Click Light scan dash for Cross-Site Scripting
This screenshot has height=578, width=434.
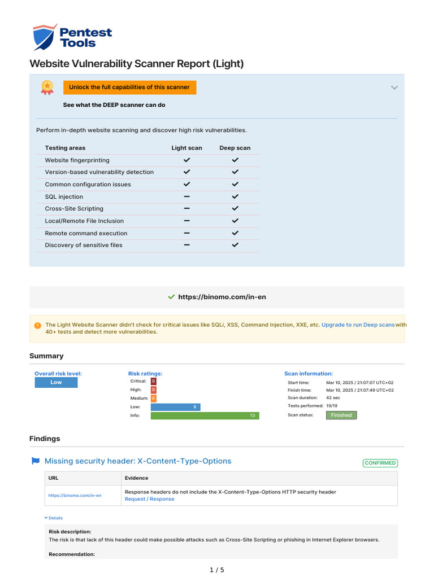(x=186, y=209)
